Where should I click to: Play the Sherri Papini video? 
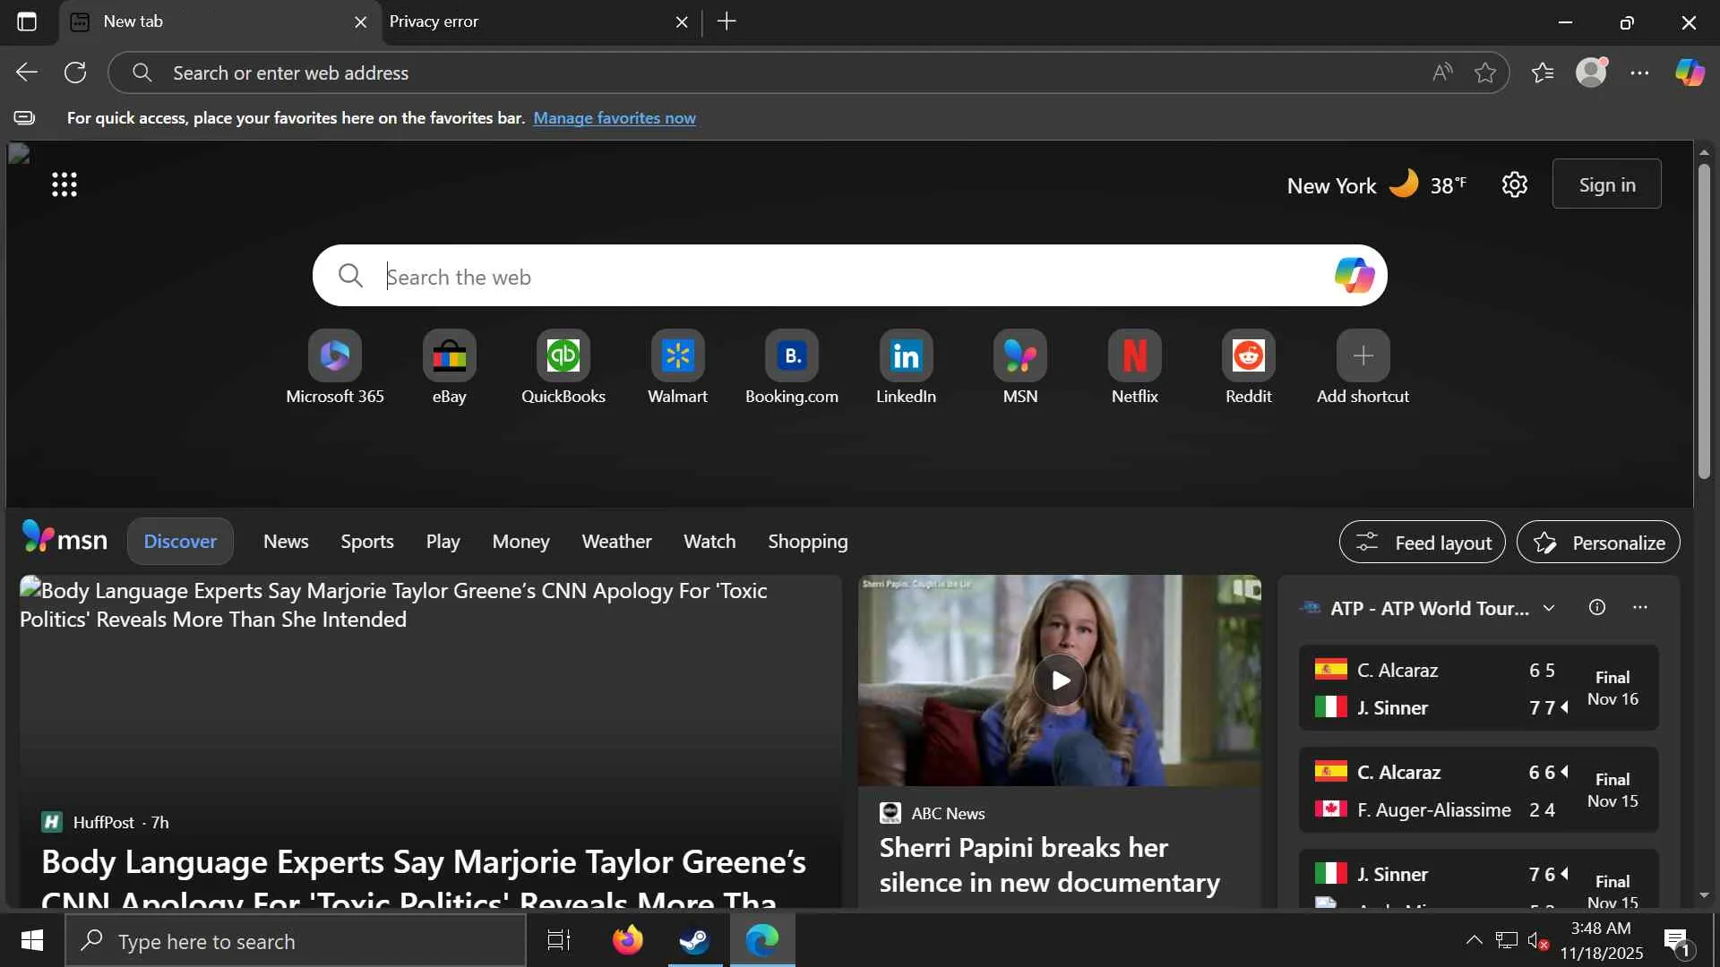[1059, 680]
